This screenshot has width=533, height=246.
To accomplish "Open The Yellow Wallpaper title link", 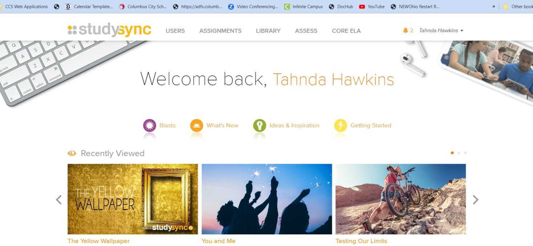I will click(x=98, y=241).
